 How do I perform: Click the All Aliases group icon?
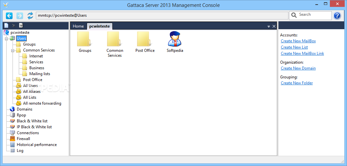pyautogui.click(x=18, y=92)
